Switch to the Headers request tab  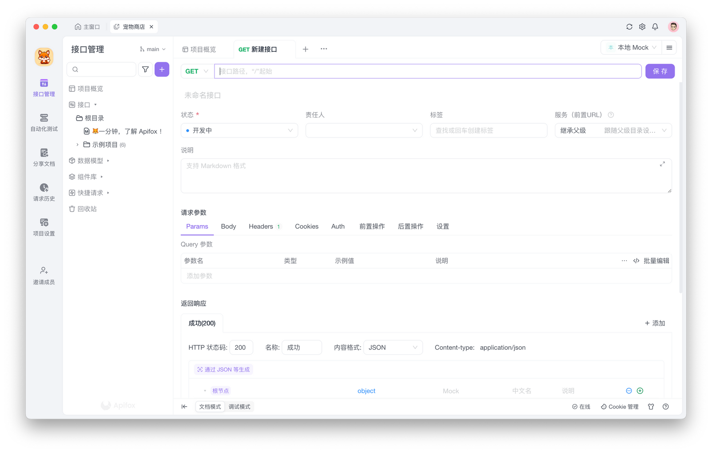click(261, 226)
